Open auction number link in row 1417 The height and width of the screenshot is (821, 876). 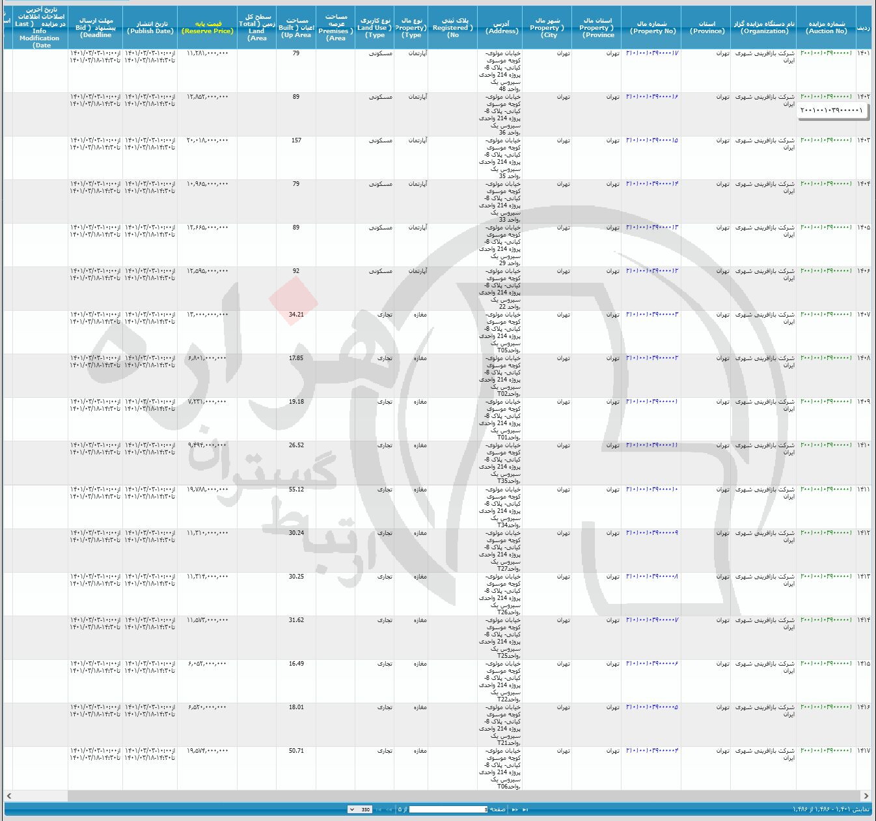826,751
